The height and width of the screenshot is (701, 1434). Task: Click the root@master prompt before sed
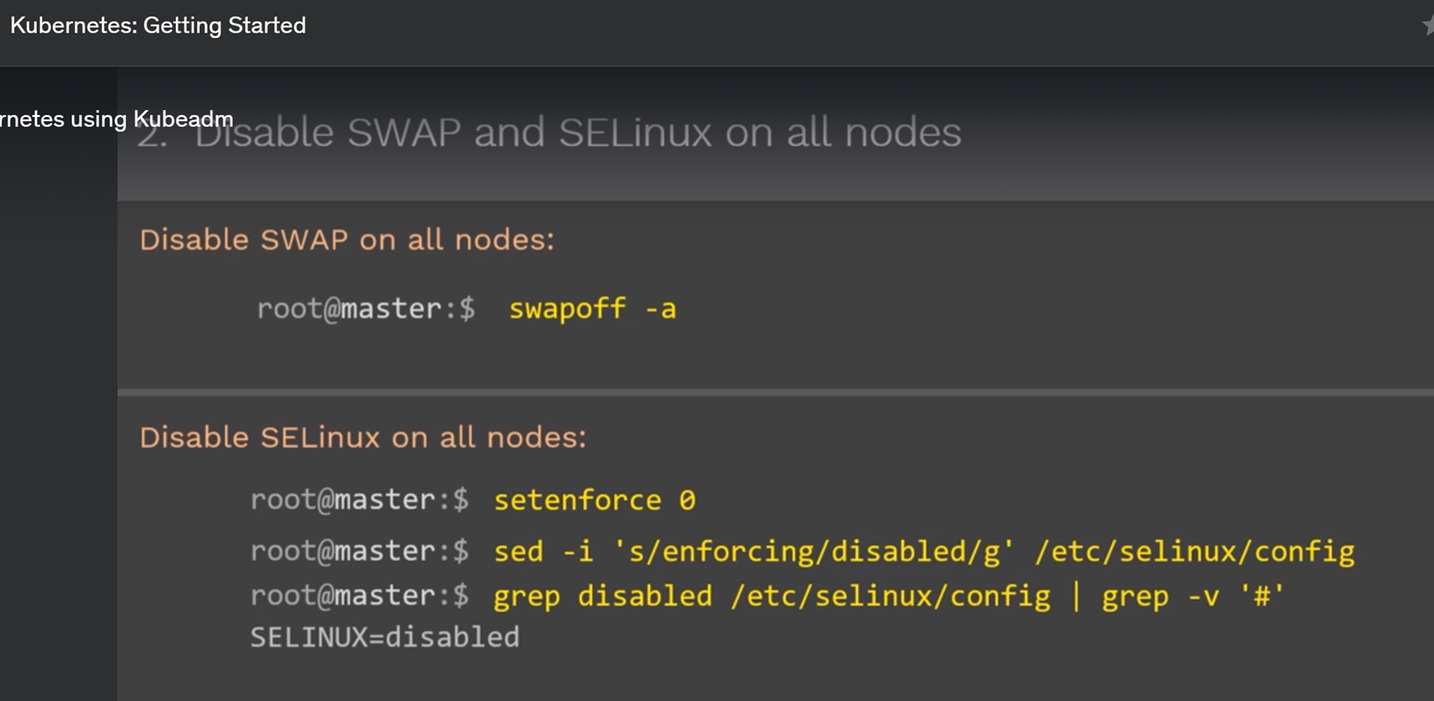360,551
